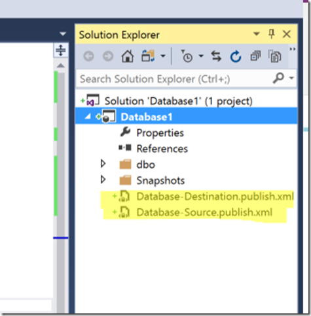Screen dimensions: 311x316
Task: Expand the dbo folder node
Action: click(103, 164)
